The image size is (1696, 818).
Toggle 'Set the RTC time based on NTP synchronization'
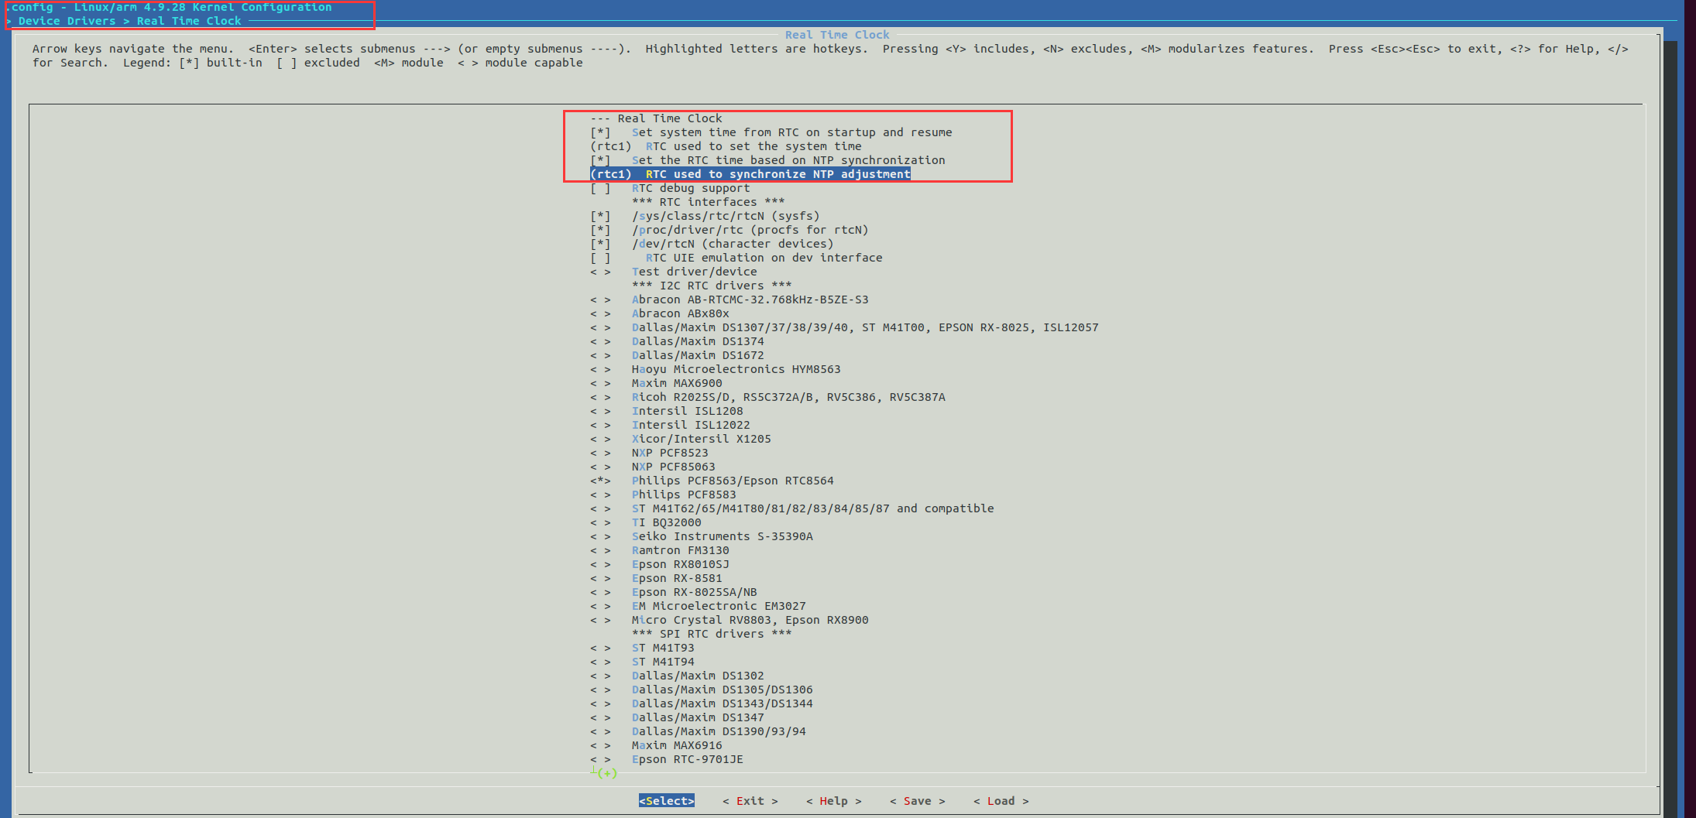[767, 160]
